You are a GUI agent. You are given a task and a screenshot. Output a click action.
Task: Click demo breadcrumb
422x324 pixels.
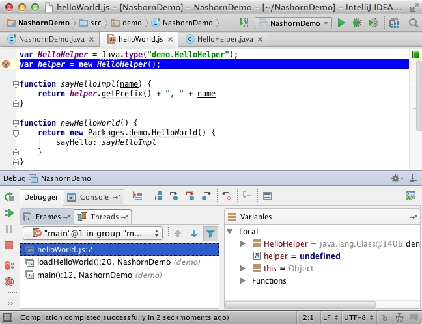pyautogui.click(x=126, y=23)
